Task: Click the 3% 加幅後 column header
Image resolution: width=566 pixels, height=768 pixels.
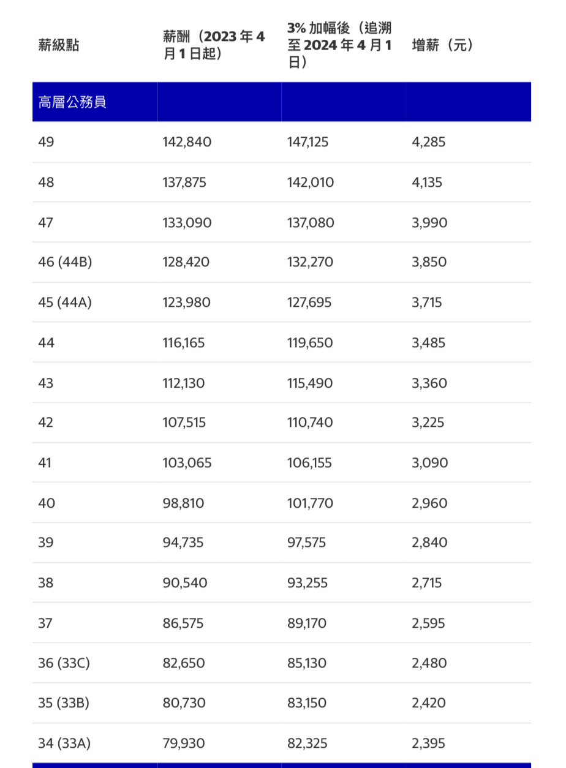Action: pos(339,45)
